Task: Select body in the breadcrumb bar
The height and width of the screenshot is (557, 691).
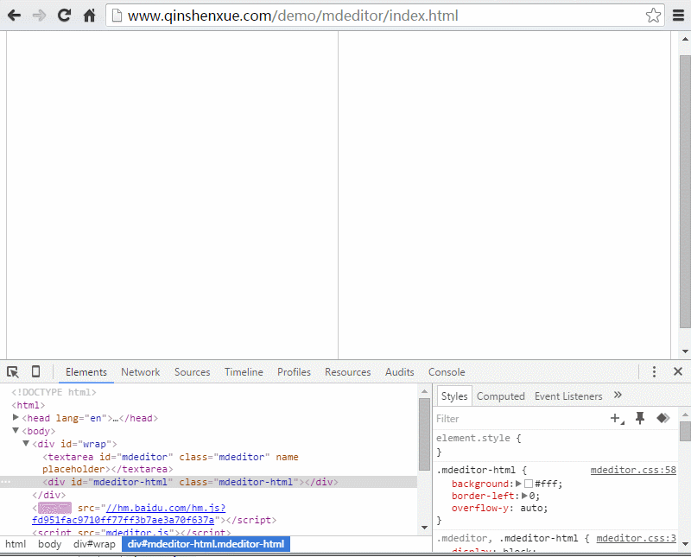Action: click(x=50, y=544)
